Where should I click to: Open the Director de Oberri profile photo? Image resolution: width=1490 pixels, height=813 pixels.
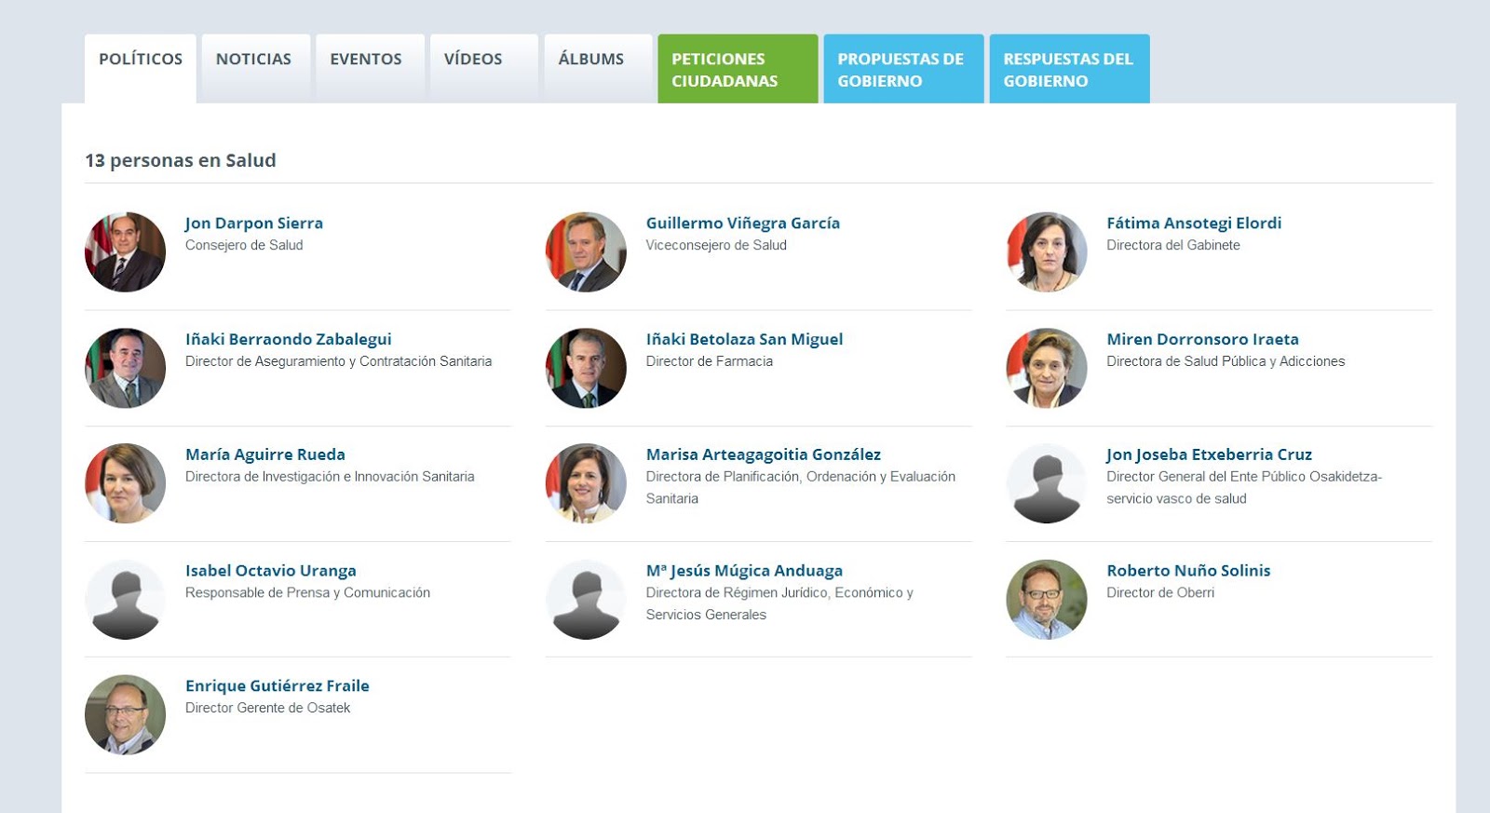coord(1047,600)
